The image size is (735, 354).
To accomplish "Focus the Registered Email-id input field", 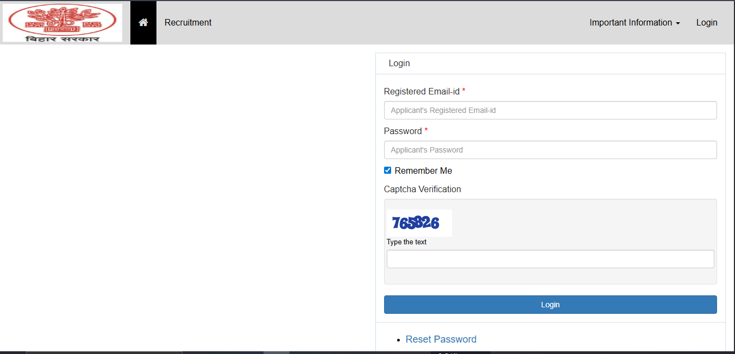I will 550,110.
